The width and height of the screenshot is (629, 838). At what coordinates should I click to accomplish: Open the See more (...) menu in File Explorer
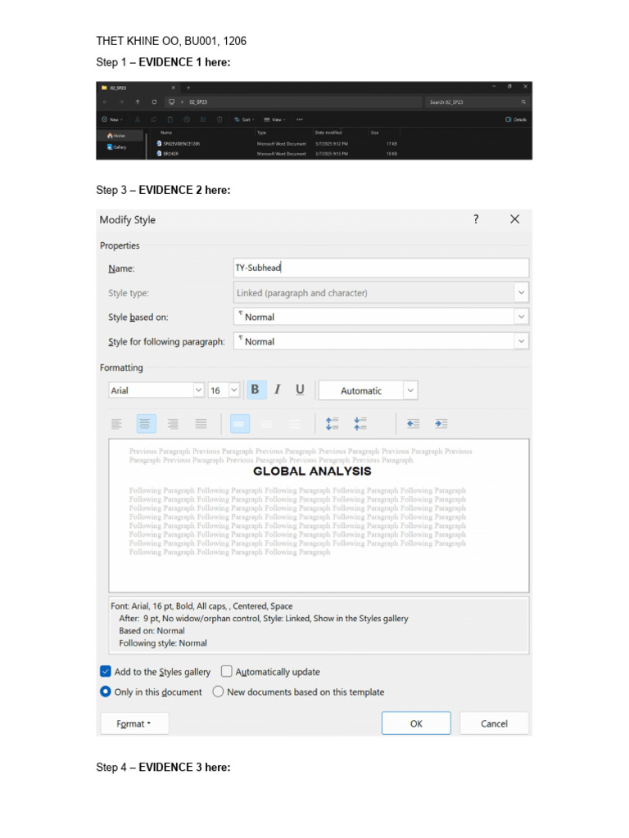coord(300,119)
